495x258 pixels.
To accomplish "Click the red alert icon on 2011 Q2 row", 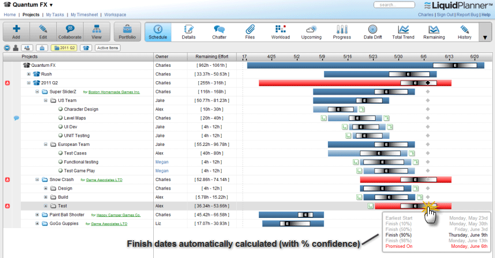I will point(7,83).
